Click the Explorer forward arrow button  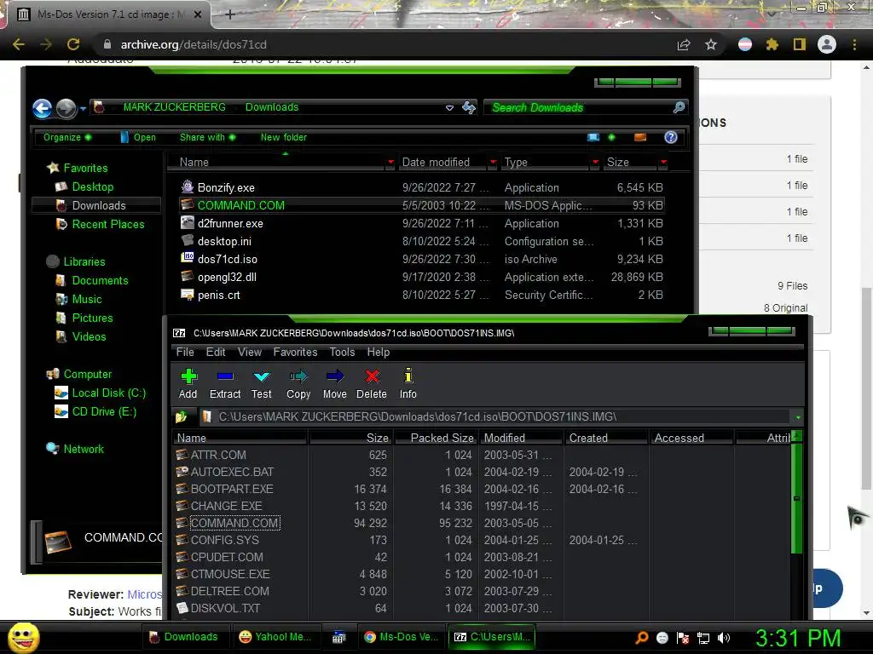(66, 108)
